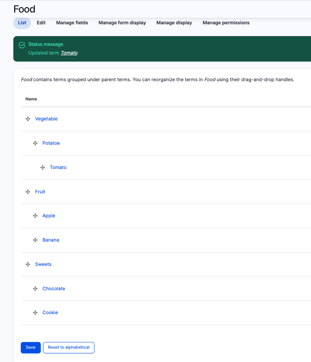
Task: Grab the drag handle beside Chocolate
Action: point(35,289)
